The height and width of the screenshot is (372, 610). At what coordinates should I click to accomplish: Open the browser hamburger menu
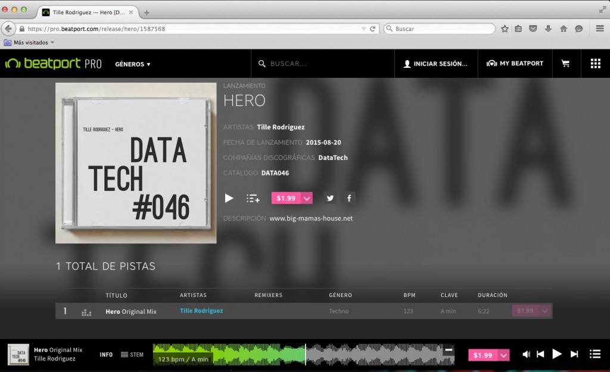(x=600, y=29)
